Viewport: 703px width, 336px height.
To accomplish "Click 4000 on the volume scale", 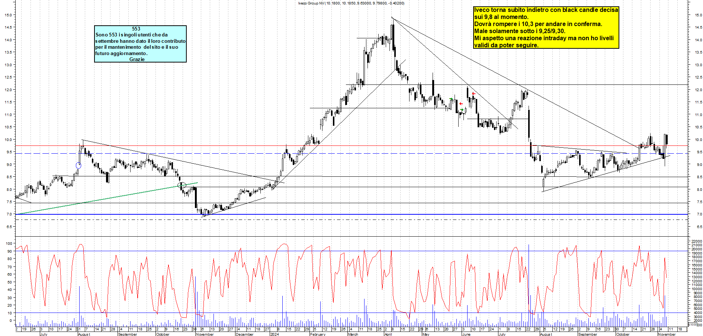I will pyautogui.click(x=697, y=313).
